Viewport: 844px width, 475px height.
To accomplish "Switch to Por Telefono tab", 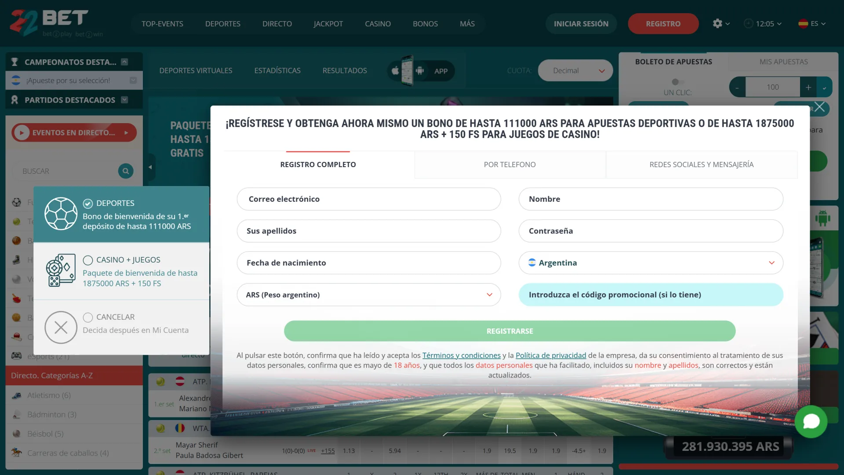I will (510, 164).
